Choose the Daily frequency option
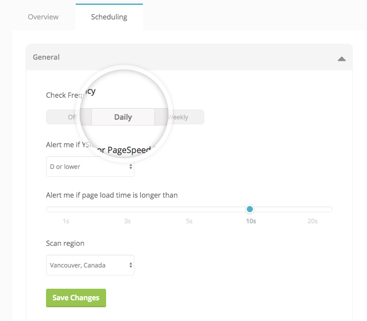This screenshot has width=367, height=321. coord(123,117)
